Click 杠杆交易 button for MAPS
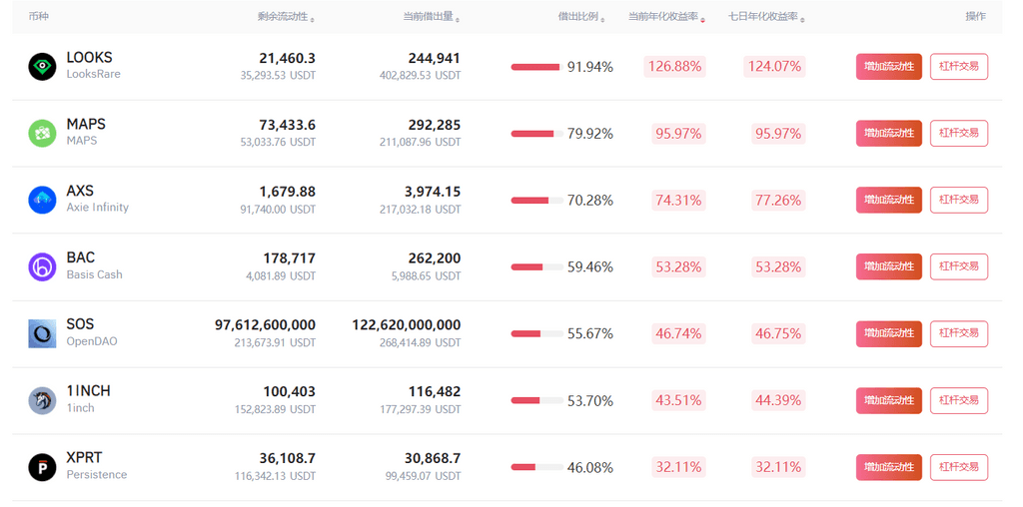 point(958,134)
